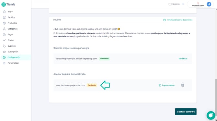Click the Pendiente status badge
Screen dimensions: 217x121
92,85
